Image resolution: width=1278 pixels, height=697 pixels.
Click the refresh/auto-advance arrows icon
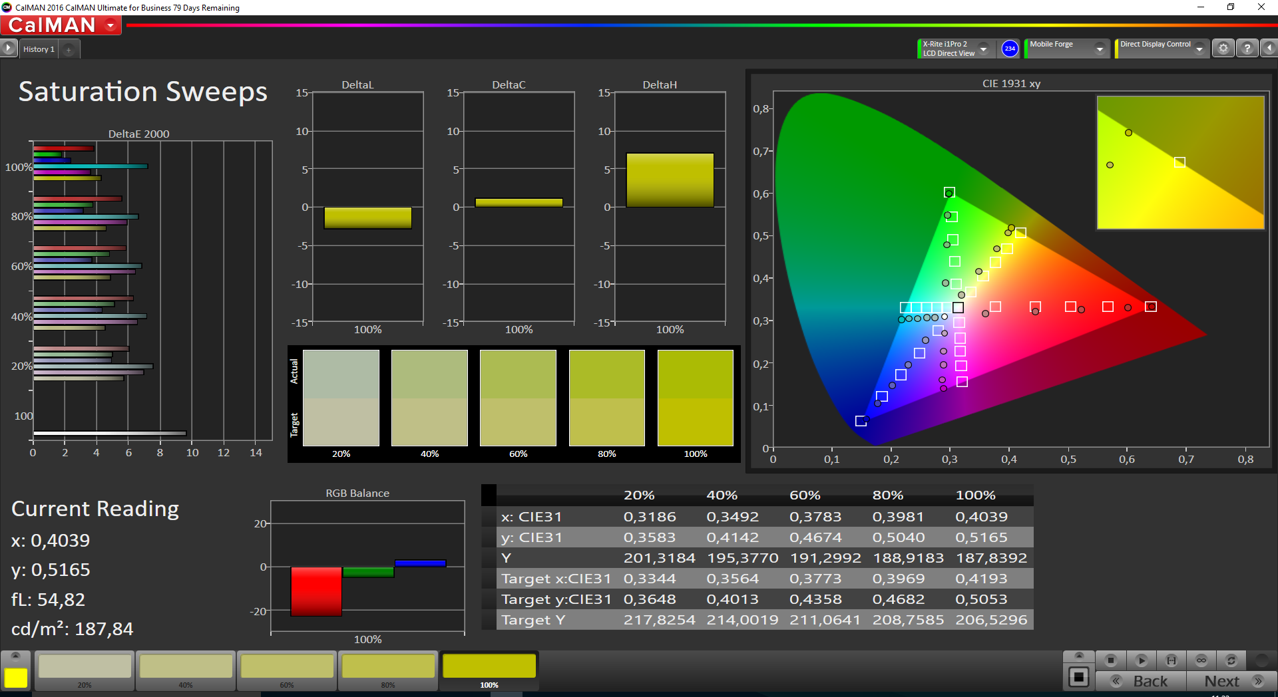1231,660
